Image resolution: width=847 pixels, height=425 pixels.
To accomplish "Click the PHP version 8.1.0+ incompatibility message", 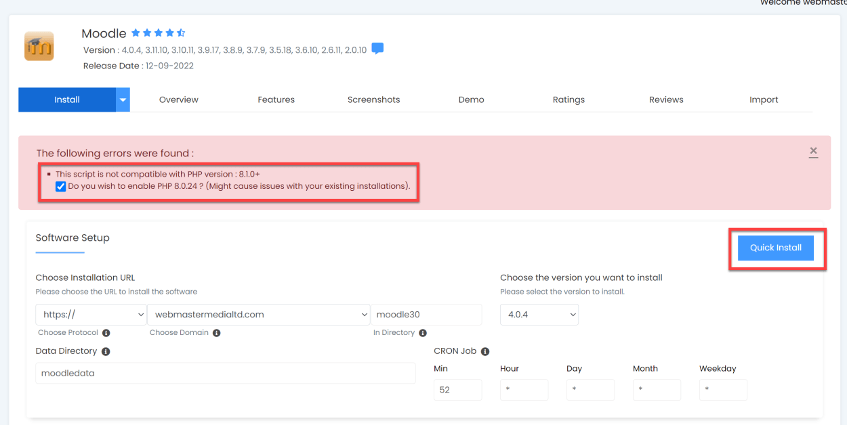I will [158, 174].
